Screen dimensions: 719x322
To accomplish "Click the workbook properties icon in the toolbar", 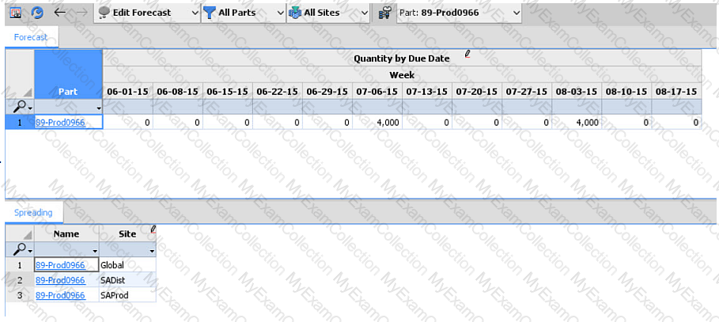I will [x=16, y=13].
